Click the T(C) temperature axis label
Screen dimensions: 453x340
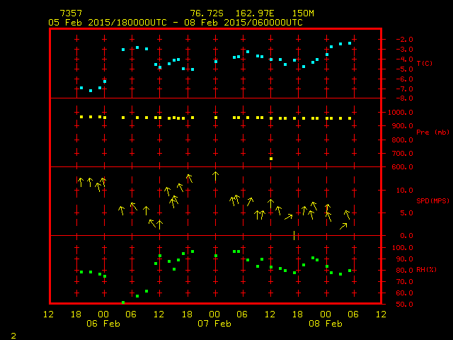[424, 64]
